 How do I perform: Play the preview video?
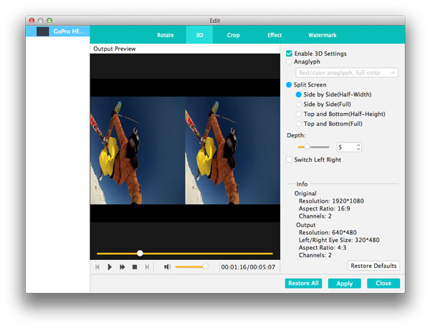110,267
